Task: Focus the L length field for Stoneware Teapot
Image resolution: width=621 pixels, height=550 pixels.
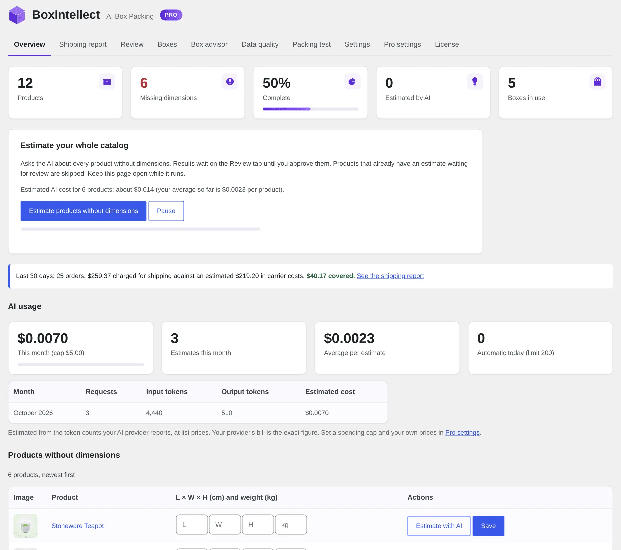Action: [192, 525]
